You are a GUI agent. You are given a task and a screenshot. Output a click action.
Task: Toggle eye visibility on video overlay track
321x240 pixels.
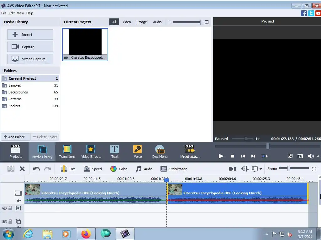pyautogui.click(x=4, y=222)
